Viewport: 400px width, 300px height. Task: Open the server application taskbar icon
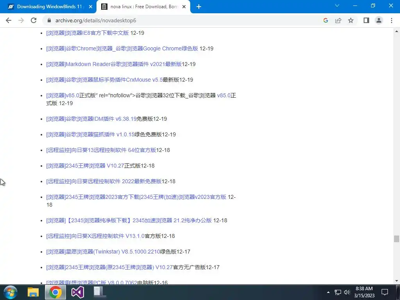(98, 292)
